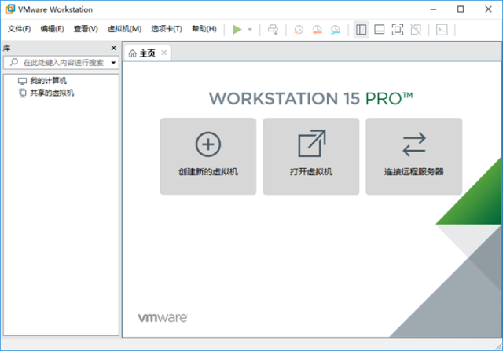Click the revert to snapshot icon
This screenshot has height=351, width=503.
317,30
